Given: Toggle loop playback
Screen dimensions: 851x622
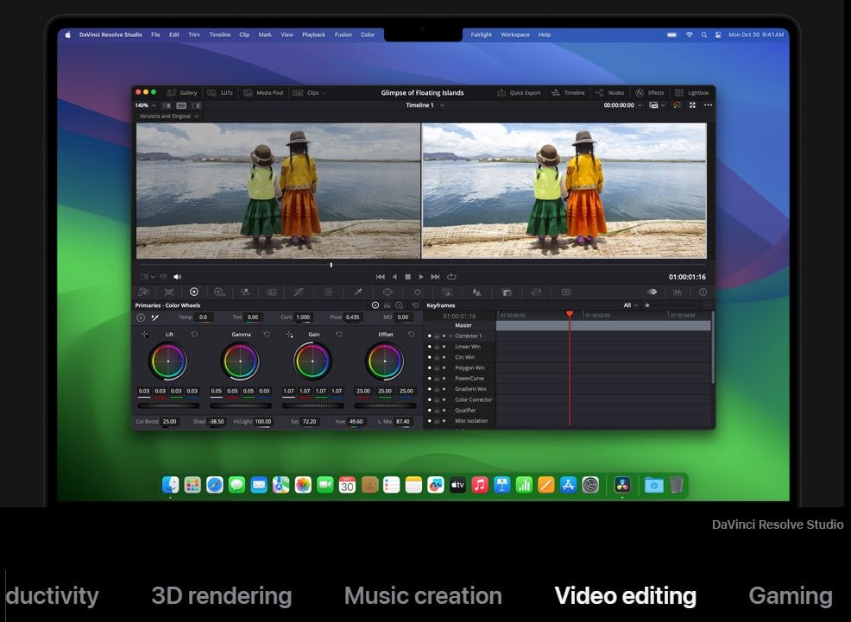Looking at the screenshot, I should click(451, 277).
